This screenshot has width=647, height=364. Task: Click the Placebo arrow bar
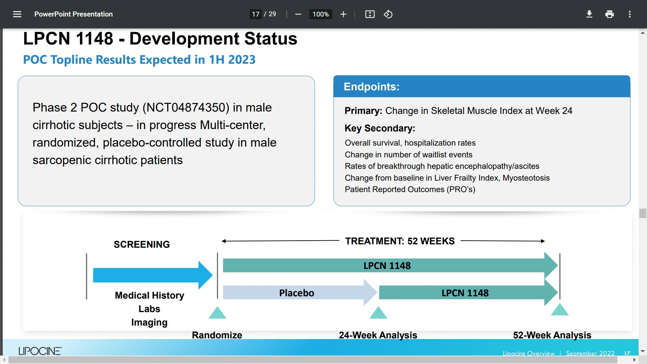(300, 293)
